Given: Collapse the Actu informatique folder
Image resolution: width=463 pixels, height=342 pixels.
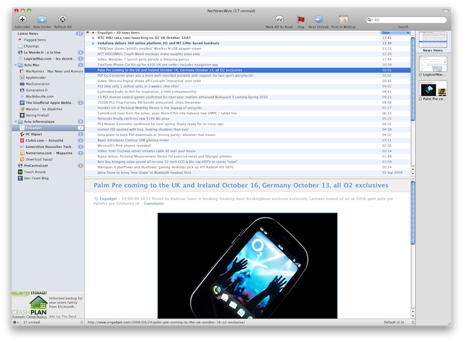Looking at the screenshot, I should point(16,121).
